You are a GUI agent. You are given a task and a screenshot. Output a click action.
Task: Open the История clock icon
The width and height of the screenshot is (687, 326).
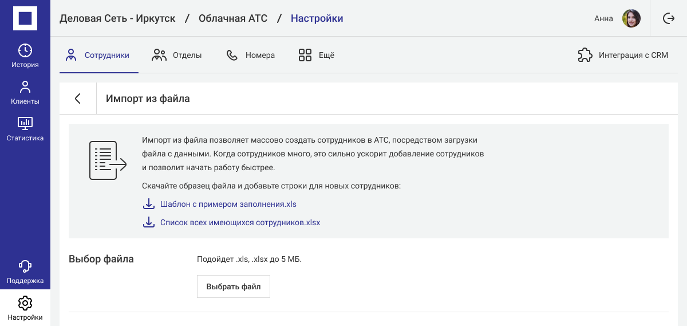pyautogui.click(x=25, y=50)
